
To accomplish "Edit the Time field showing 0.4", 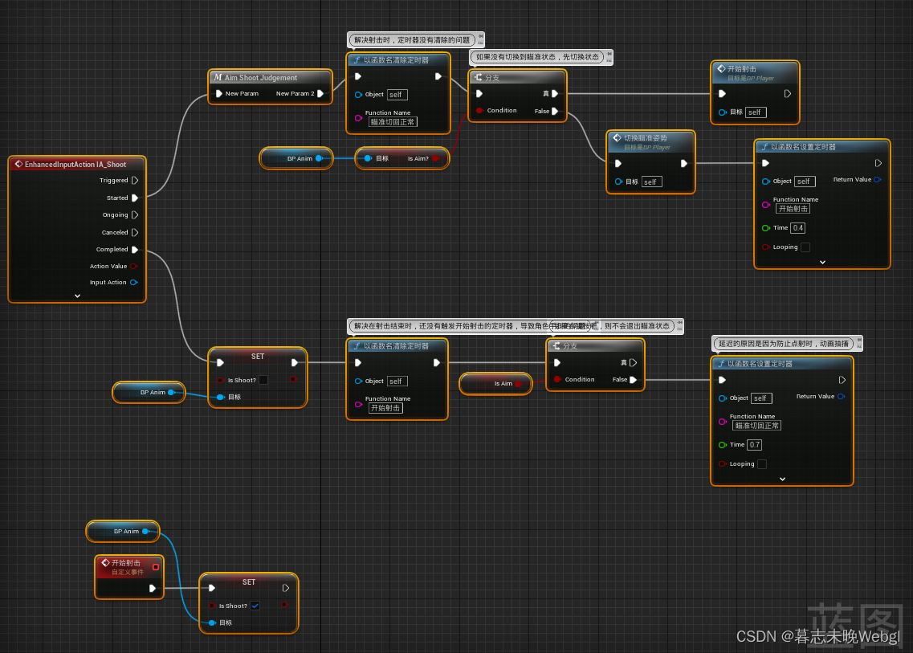I will point(797,228).
